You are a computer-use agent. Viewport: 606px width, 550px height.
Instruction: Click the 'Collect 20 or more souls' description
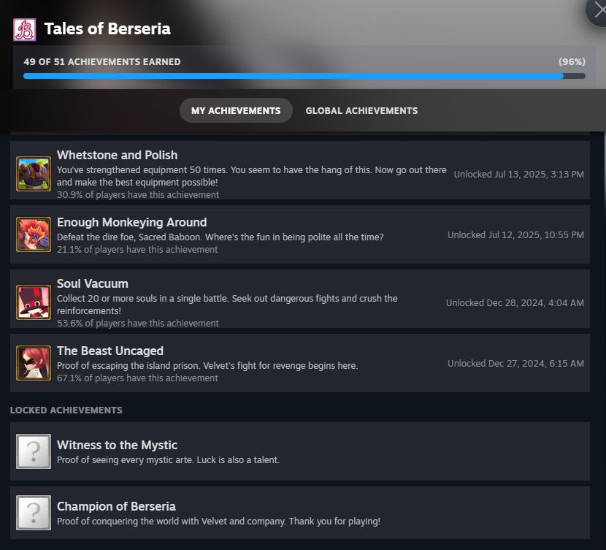pyautogui.click(x=227, y=305)
